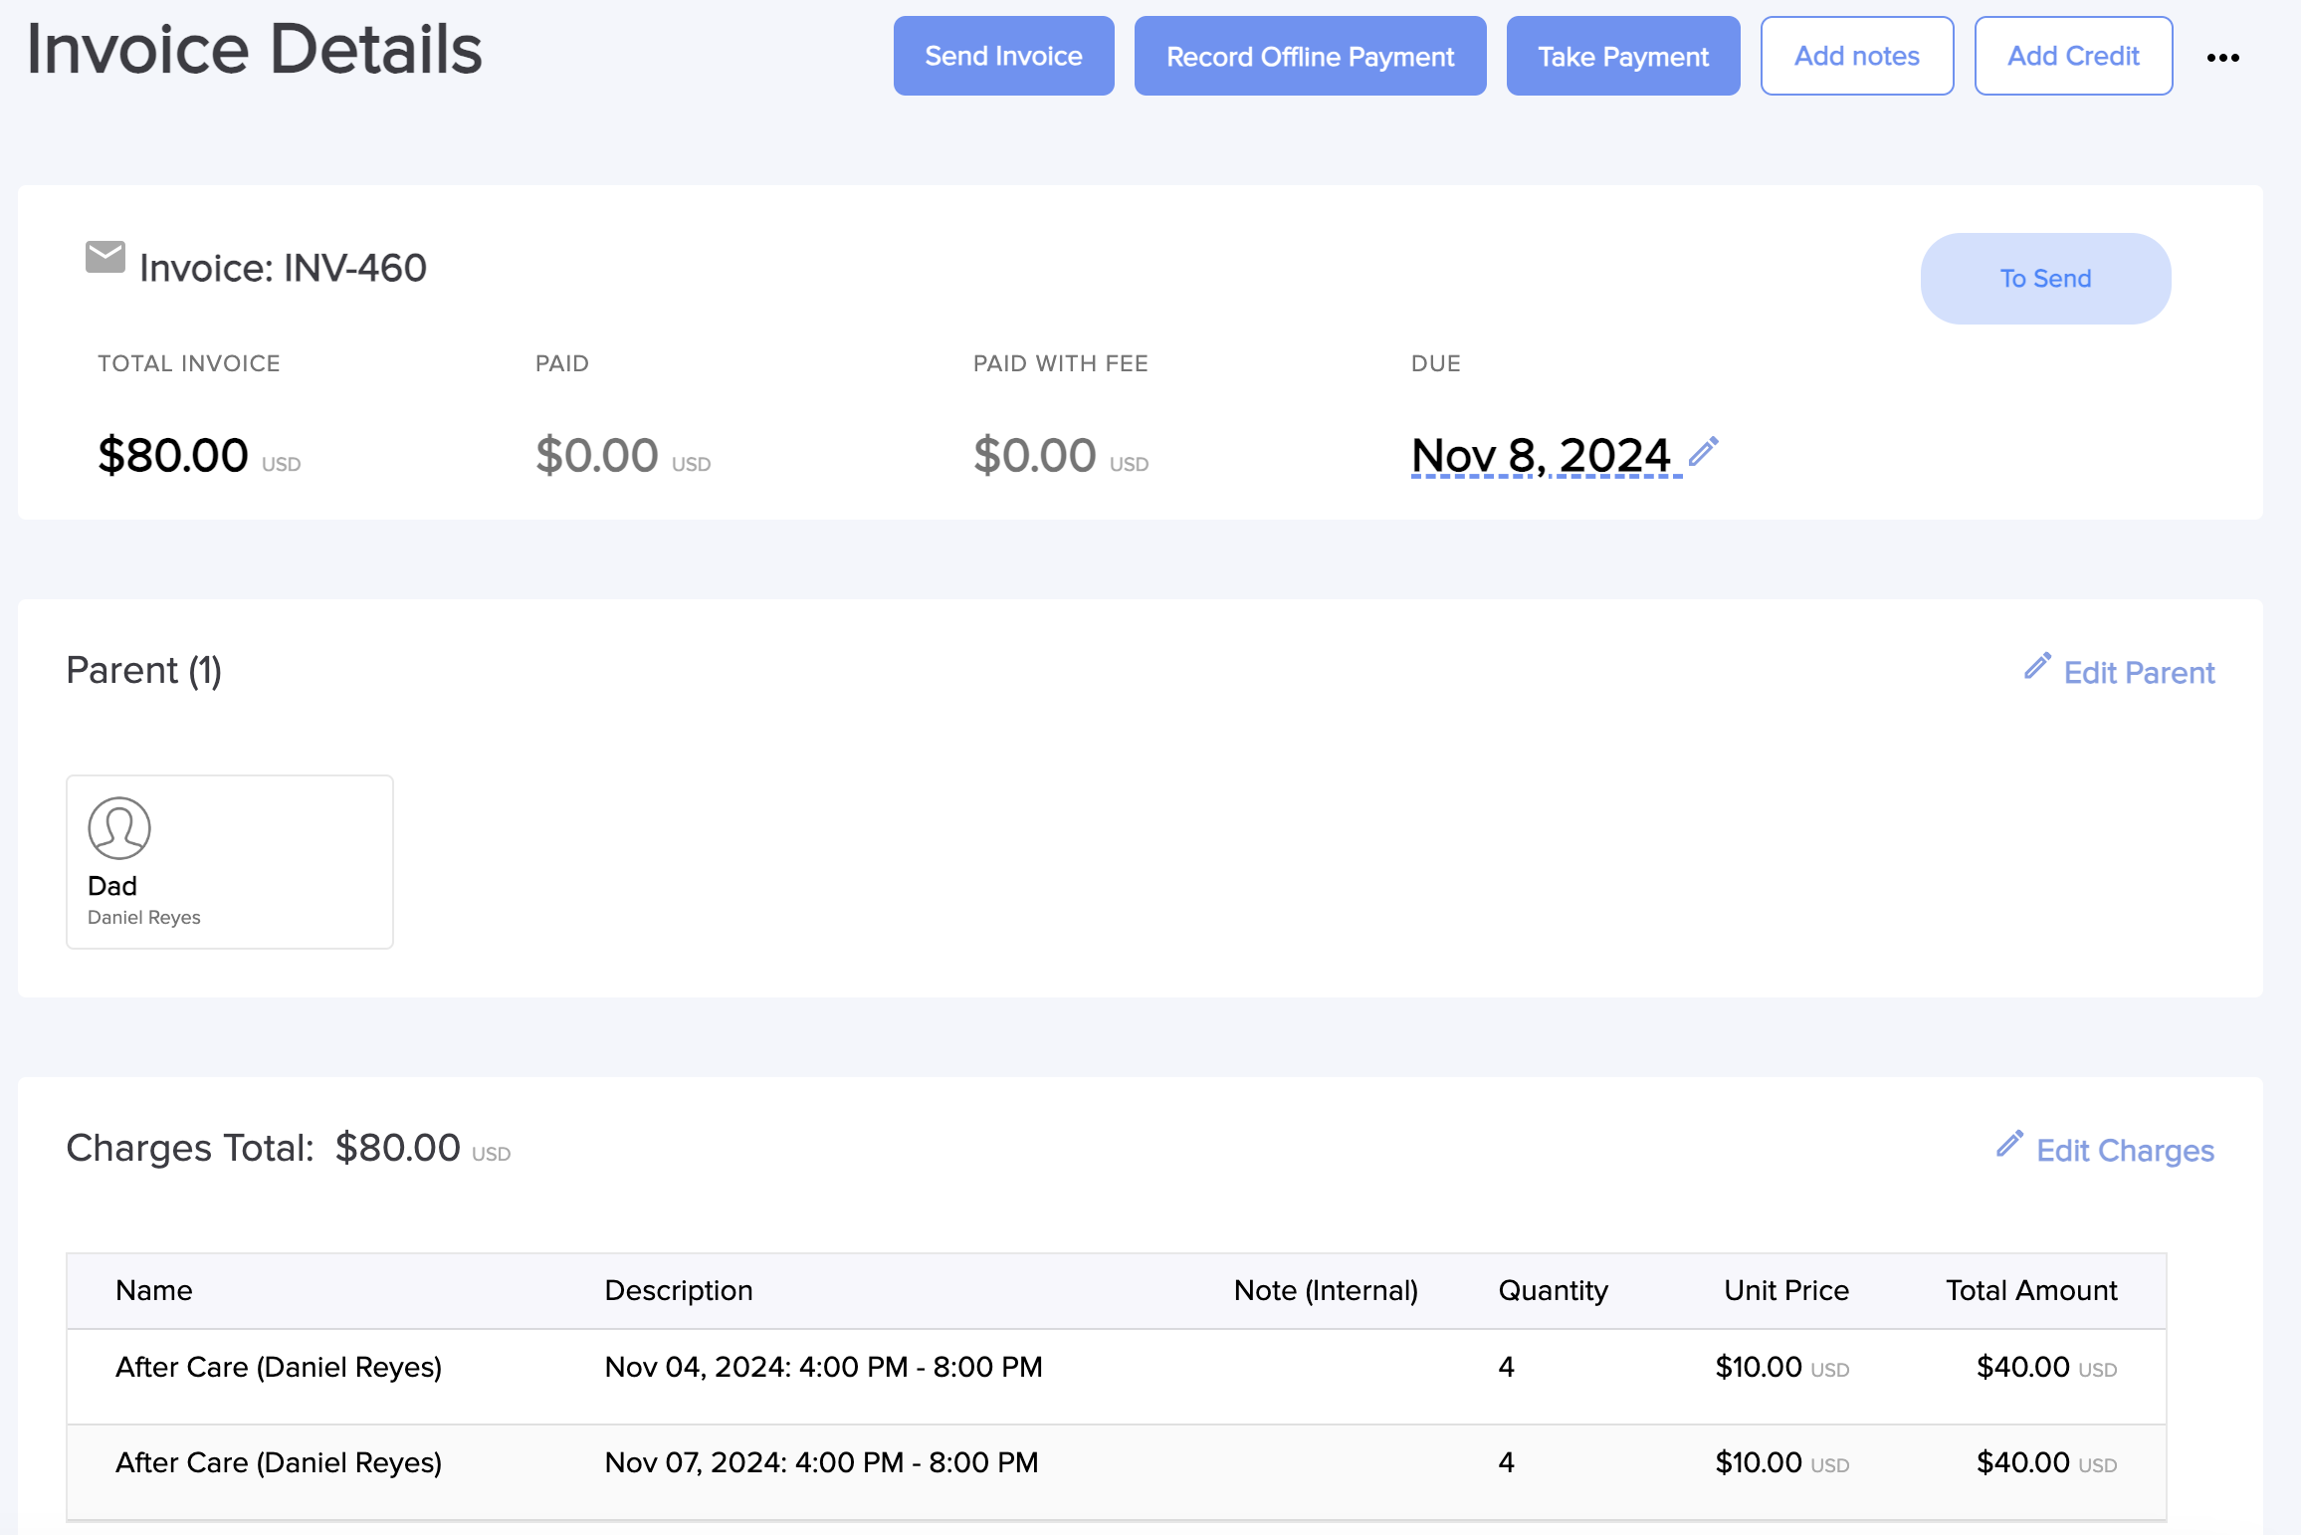Click the Edit Charges link
This screenshot has width=2301, height=1535.
[2124, 1151]
